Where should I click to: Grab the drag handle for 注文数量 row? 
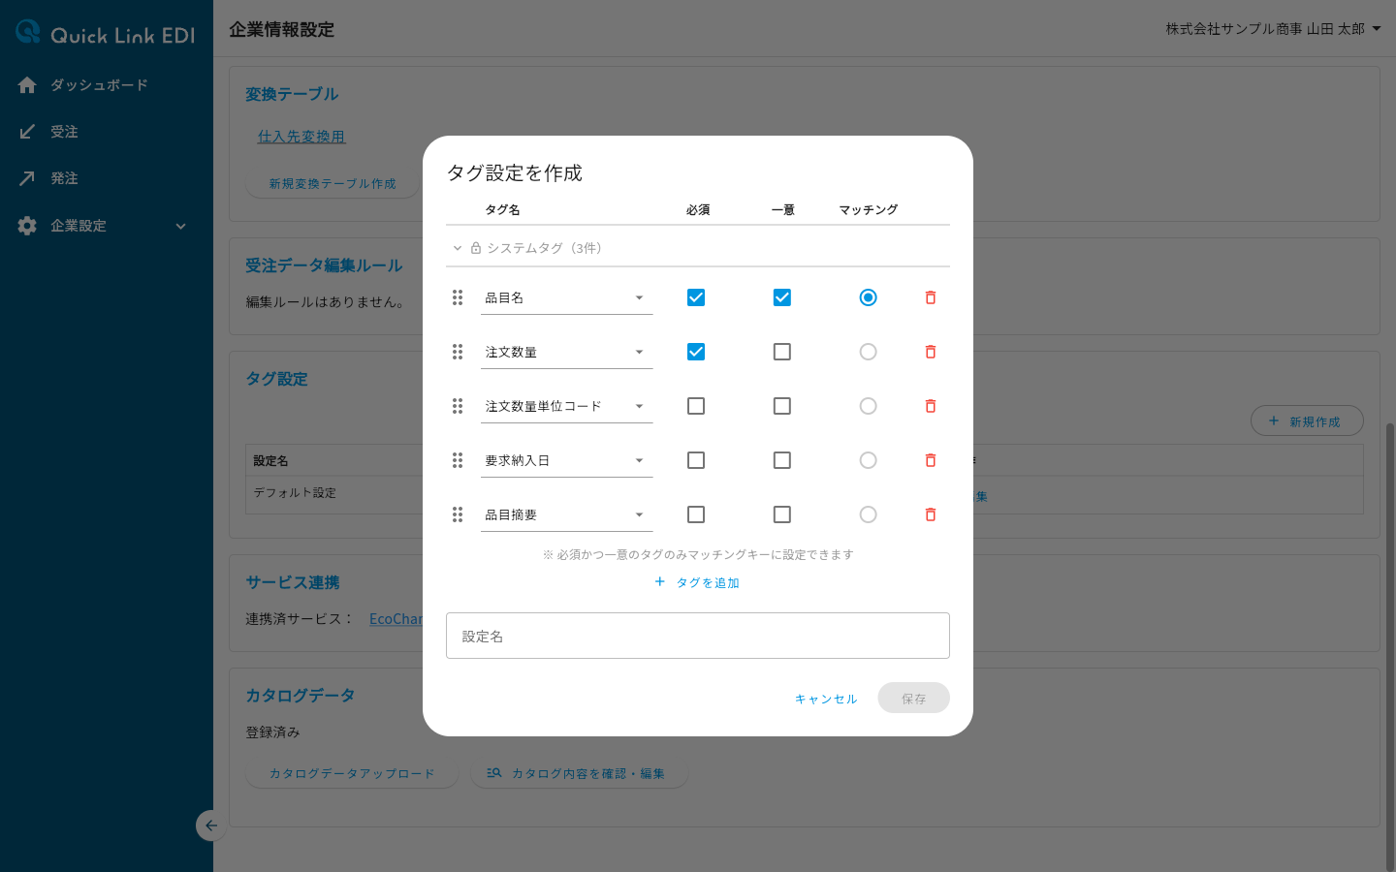point(458,352)
